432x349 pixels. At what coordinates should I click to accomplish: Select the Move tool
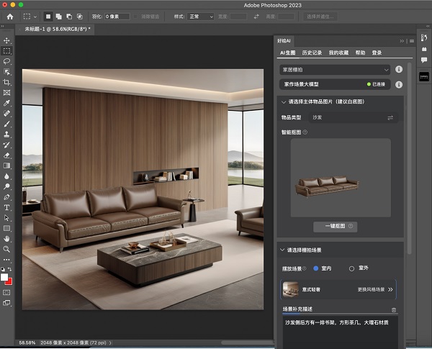(x=6, y=41)
